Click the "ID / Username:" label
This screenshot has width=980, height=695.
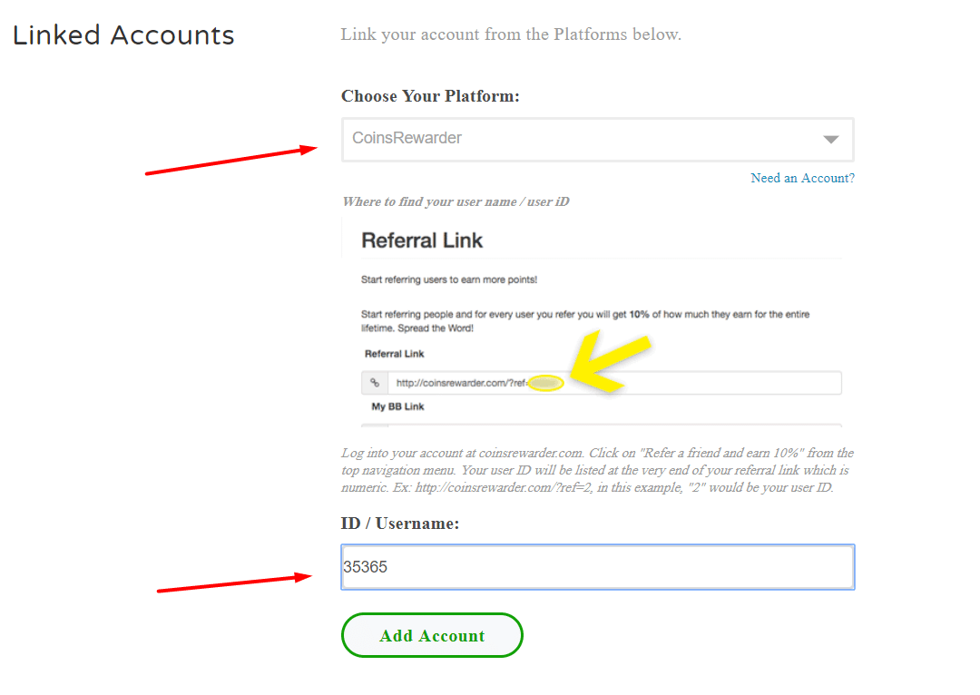coord(400,524)
